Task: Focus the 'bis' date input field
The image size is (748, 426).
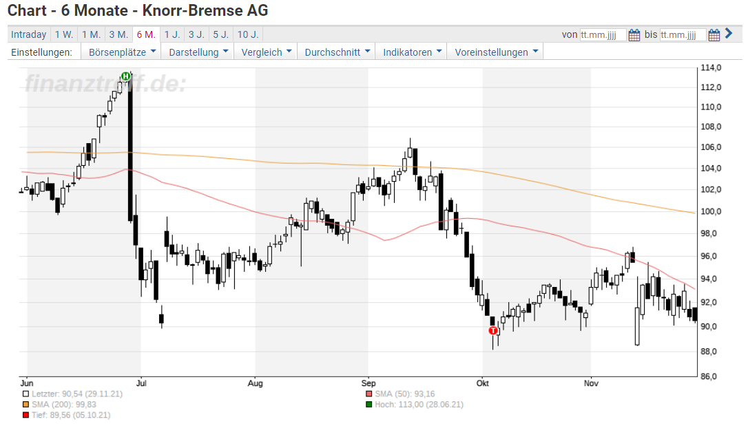Action: (683, 35)
